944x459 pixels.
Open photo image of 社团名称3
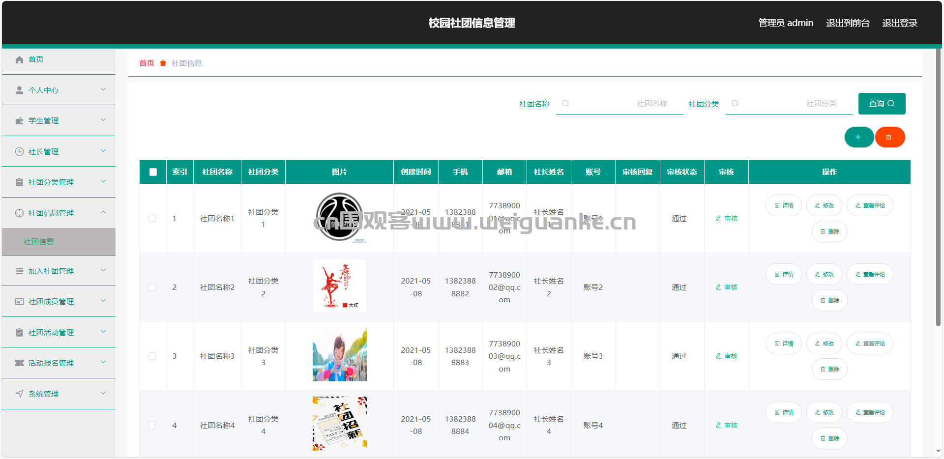pos(340,354)
